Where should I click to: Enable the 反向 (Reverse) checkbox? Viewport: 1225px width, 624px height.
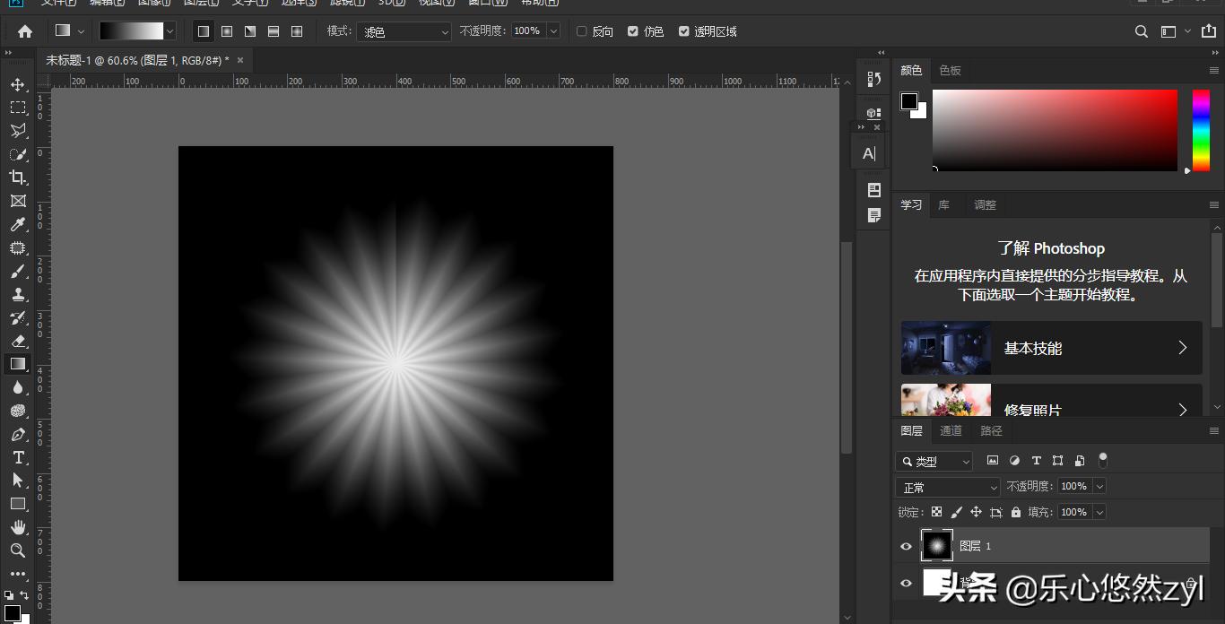[x=581, y=31]
